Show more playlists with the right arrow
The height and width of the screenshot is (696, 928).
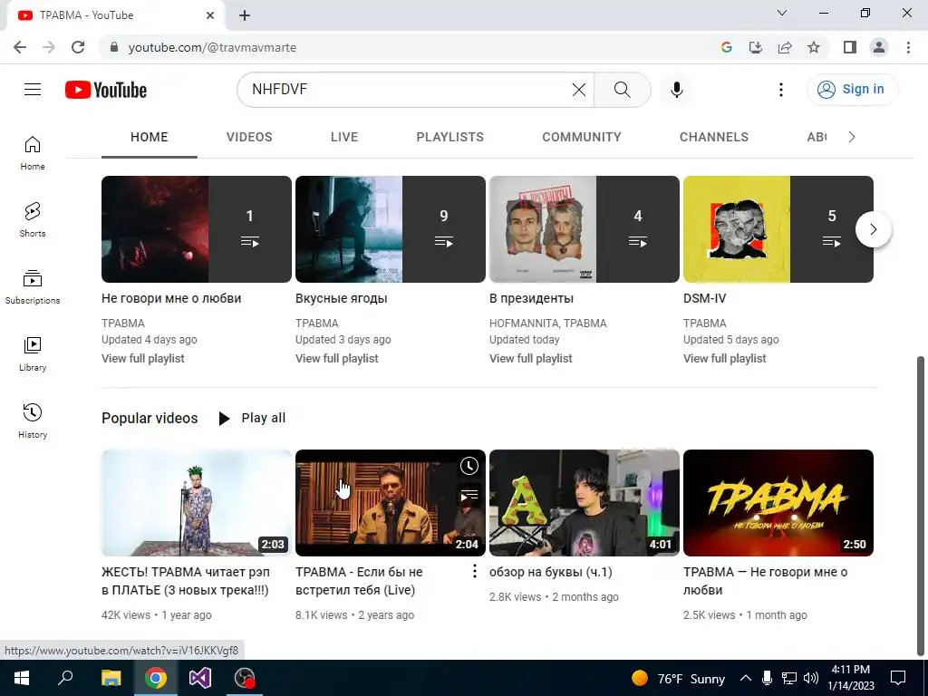[874, 229]
